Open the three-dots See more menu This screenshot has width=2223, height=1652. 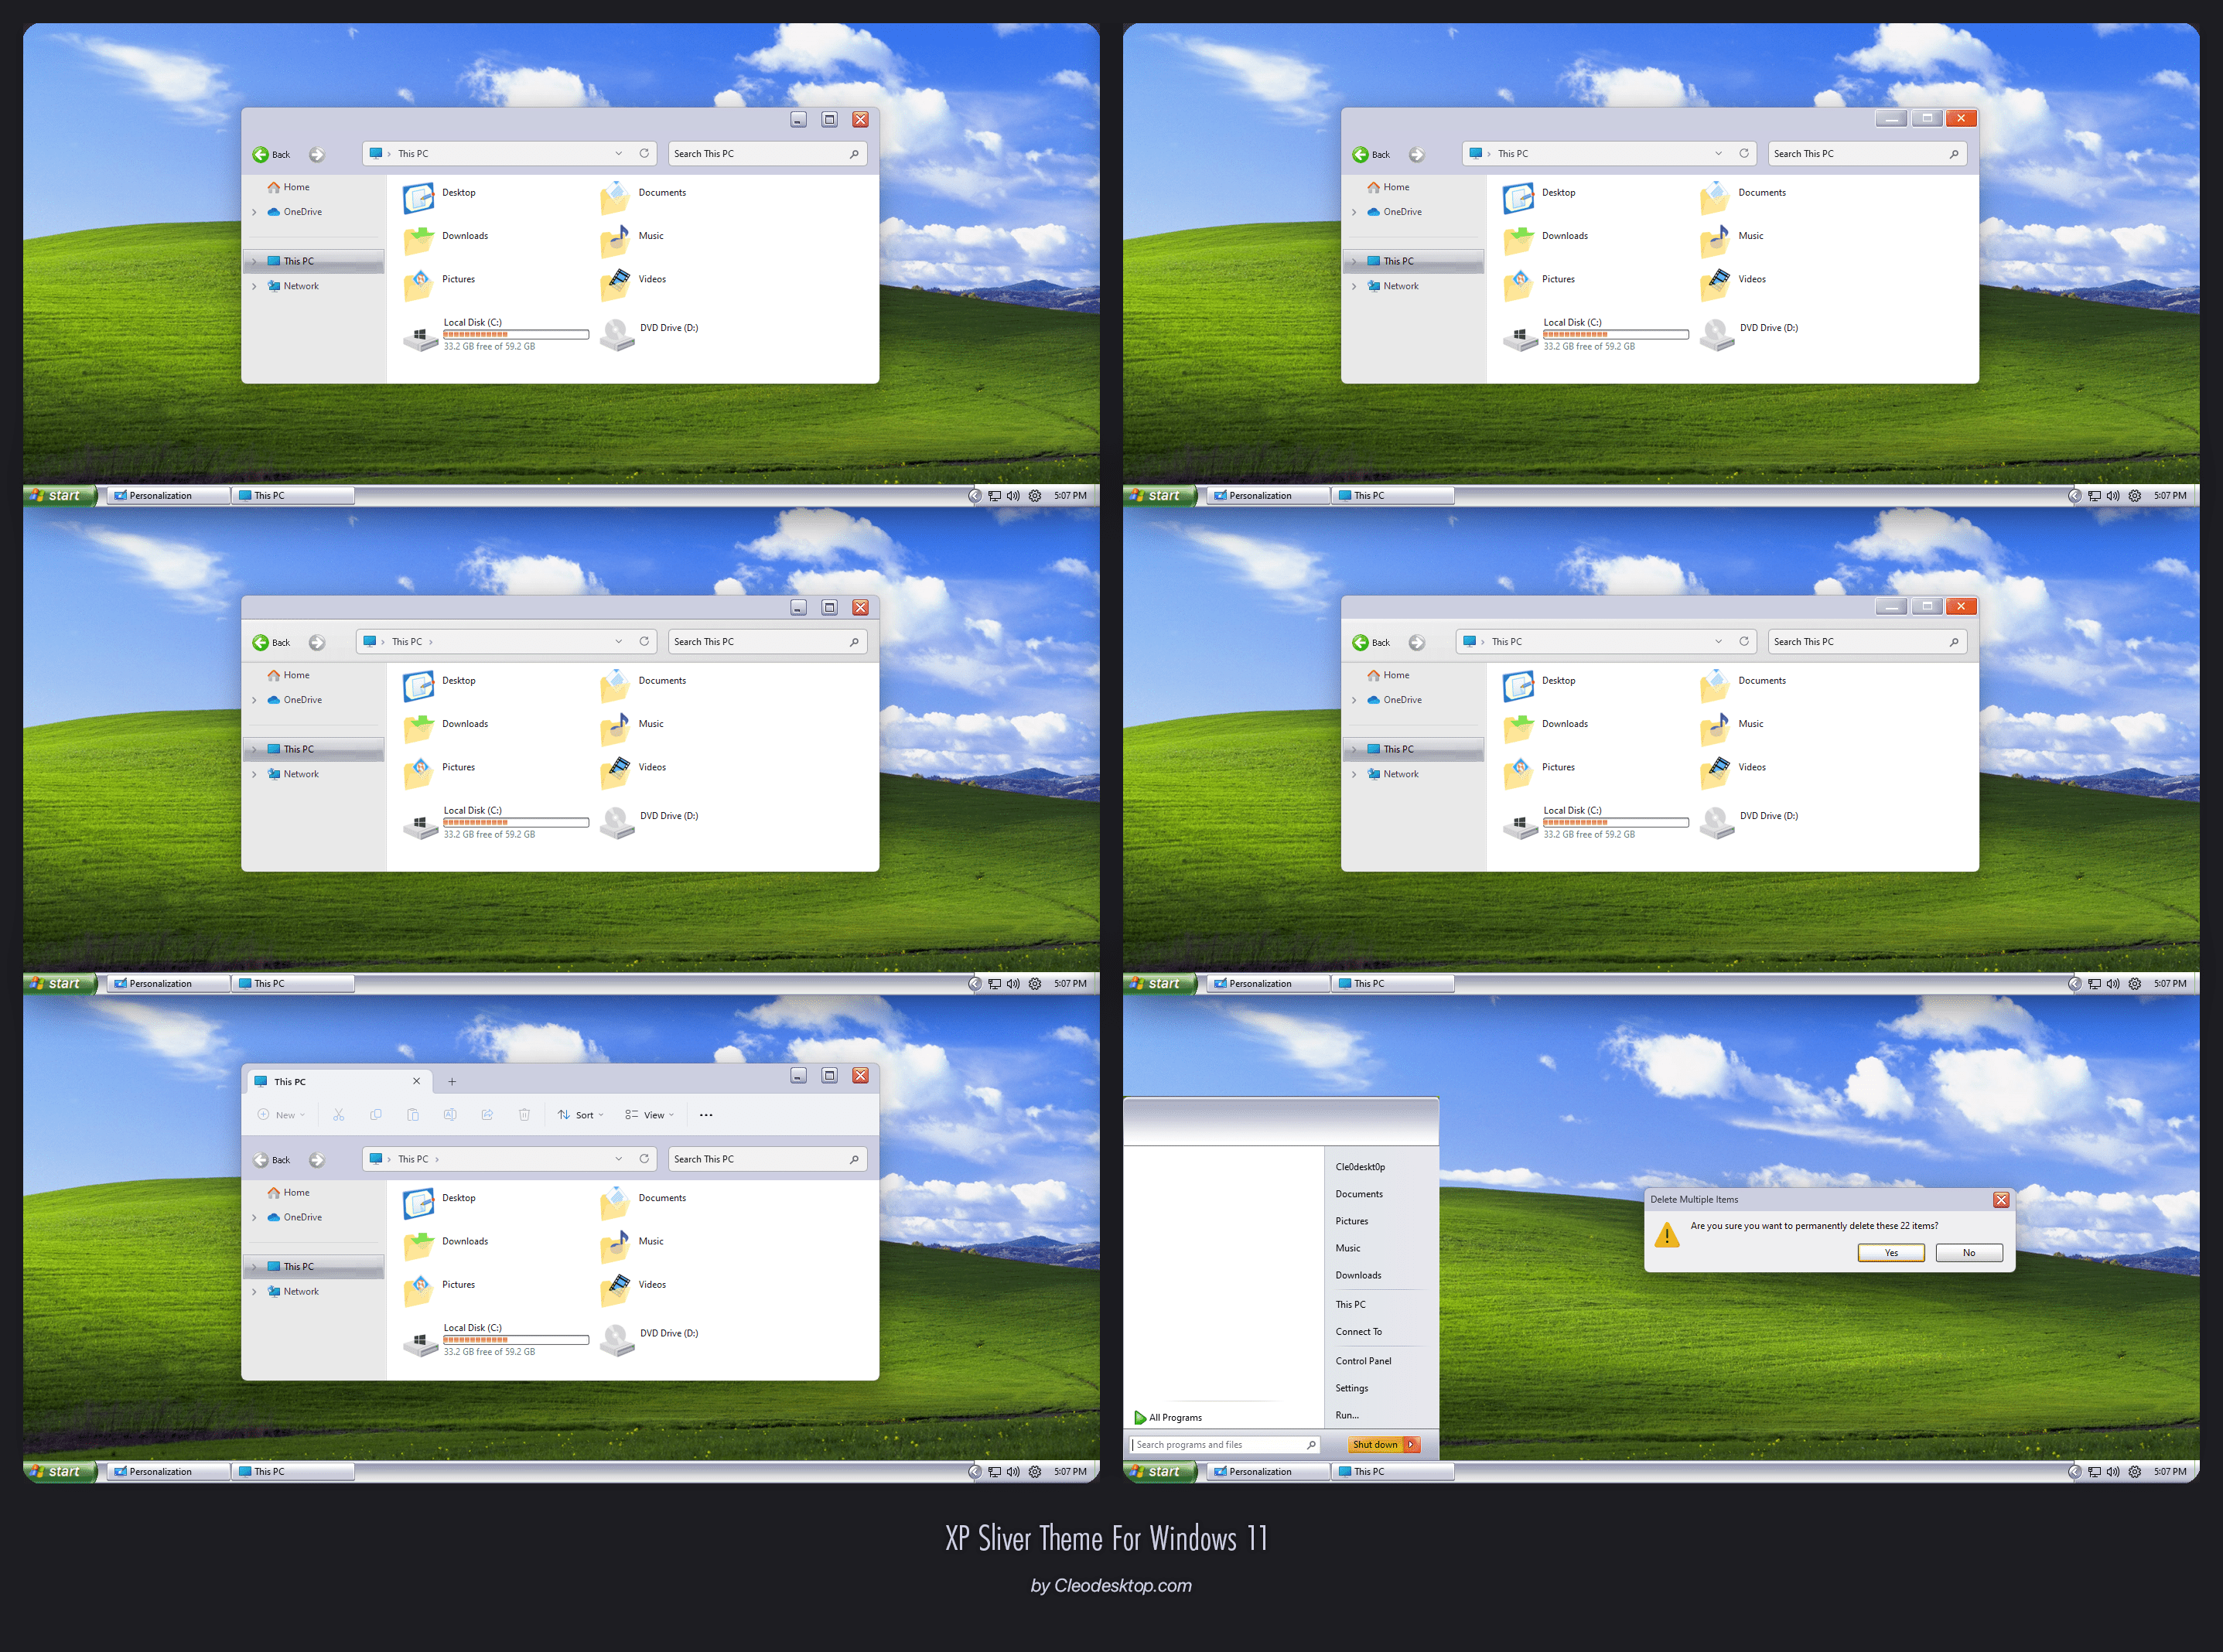click(706, 1114)
